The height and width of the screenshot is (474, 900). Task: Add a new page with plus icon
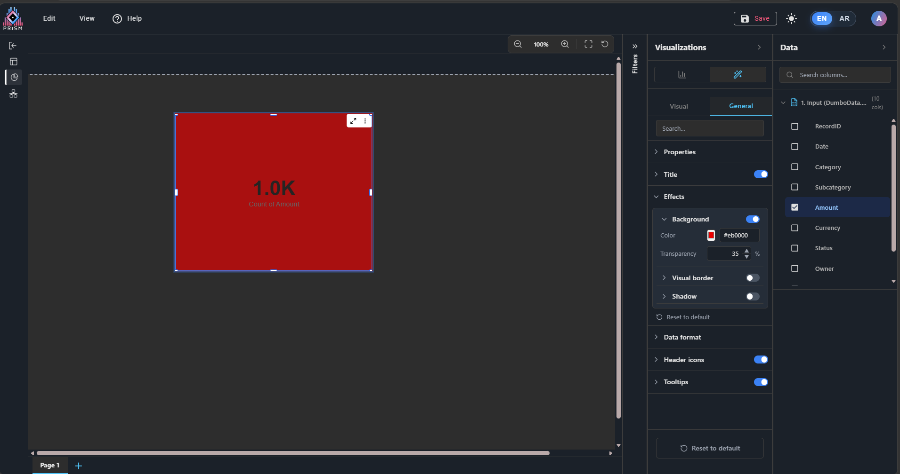(79, 466)
